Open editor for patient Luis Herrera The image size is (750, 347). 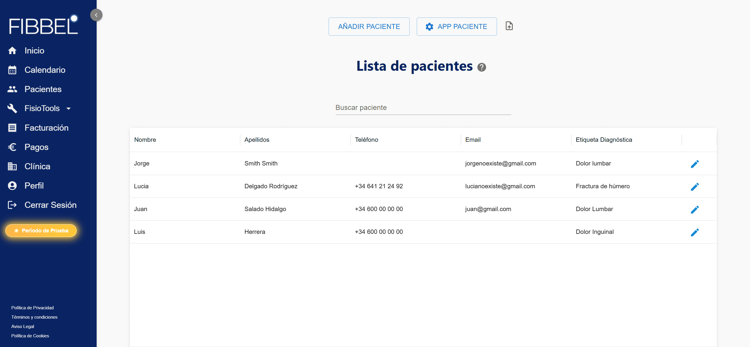click(695, 232)
